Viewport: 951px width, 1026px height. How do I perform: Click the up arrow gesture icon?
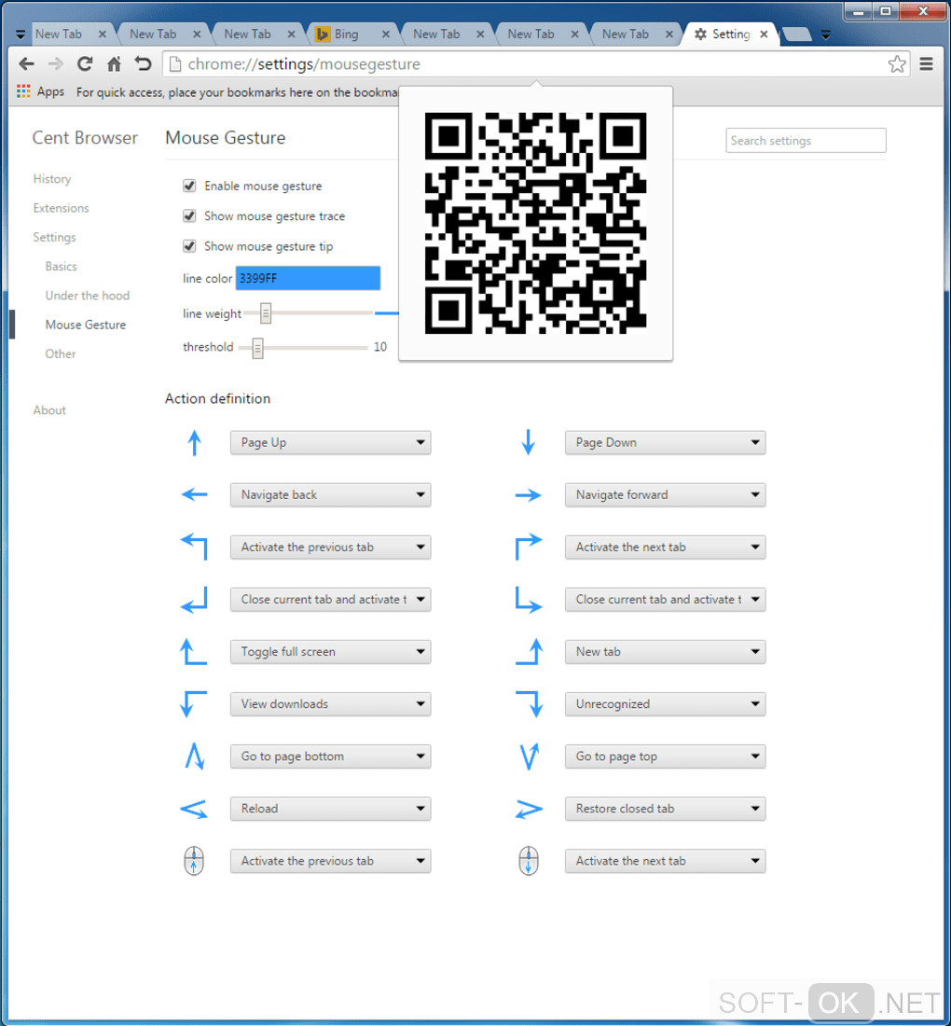click(194, 443)
